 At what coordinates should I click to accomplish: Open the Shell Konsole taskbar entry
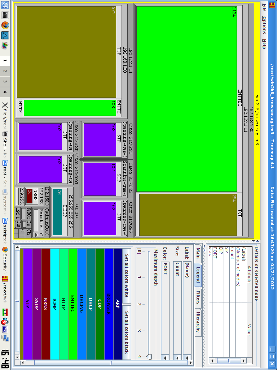[5, 145]
